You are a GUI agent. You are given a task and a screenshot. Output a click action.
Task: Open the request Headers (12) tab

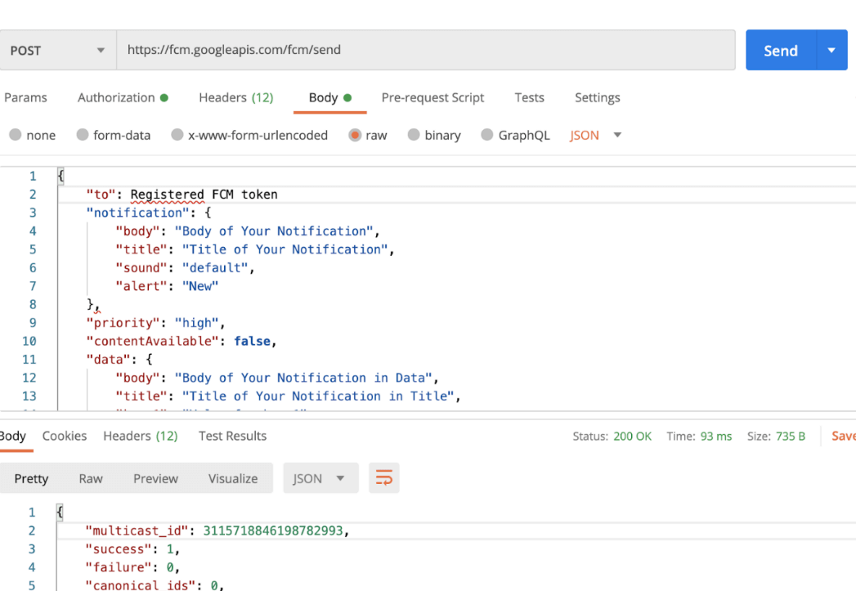tap(235, 97)
